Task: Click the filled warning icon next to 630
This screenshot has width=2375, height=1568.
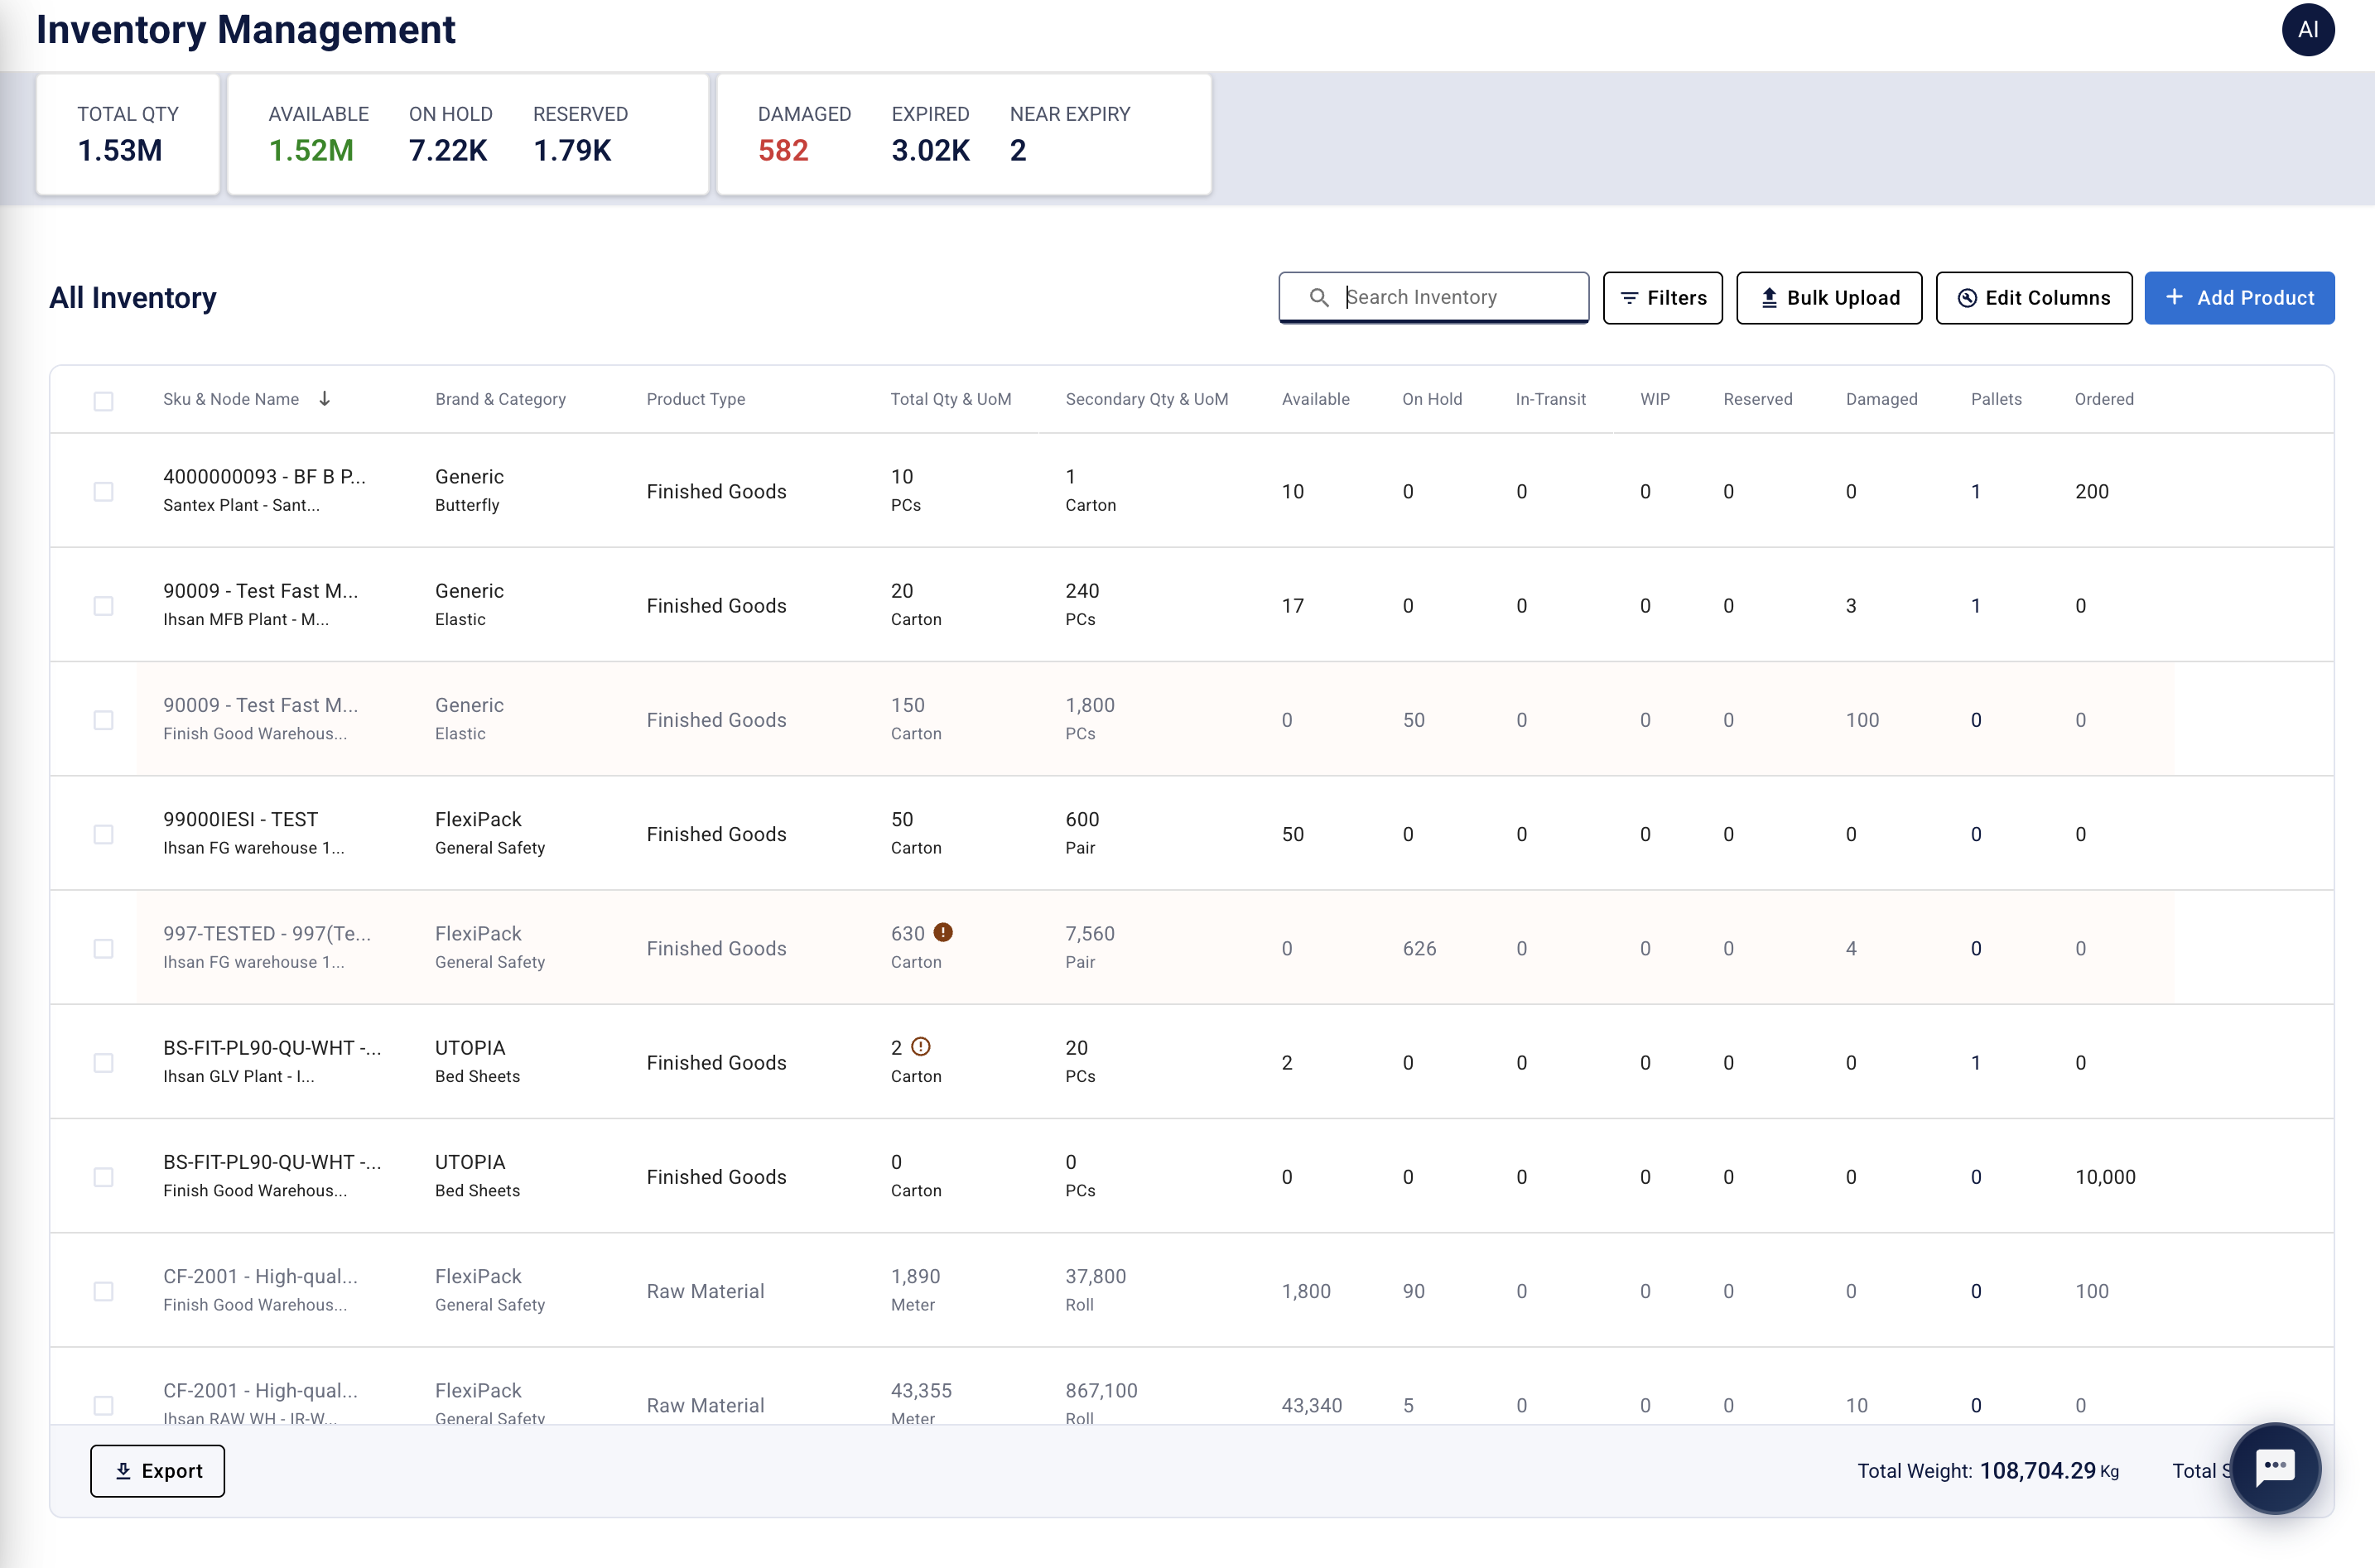Action: tap(943, 932)
